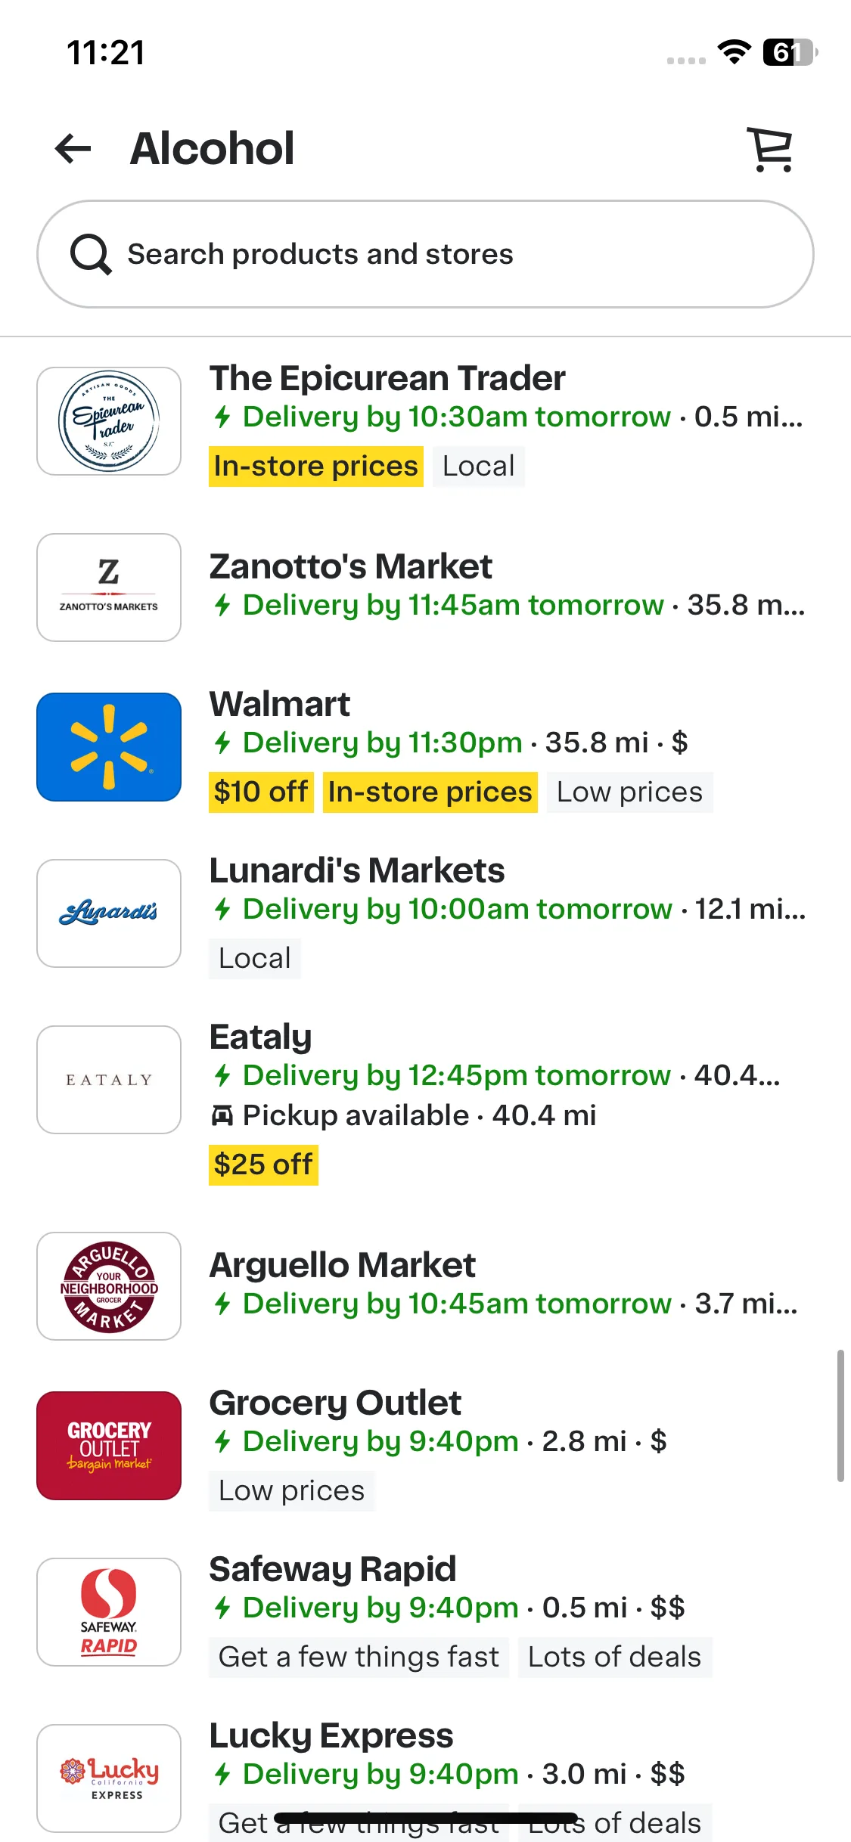Tap the search magnifier icon
Viewport: 851px width, 1842px height.
pyautogui.click(x=91, y=254)
